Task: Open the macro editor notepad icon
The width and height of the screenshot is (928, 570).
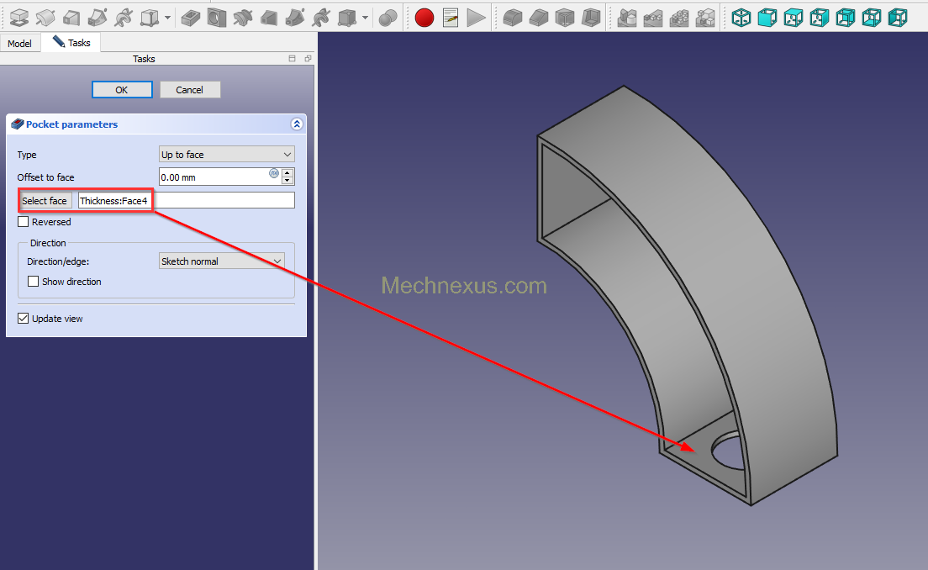Action: click(x=451, y=17)
